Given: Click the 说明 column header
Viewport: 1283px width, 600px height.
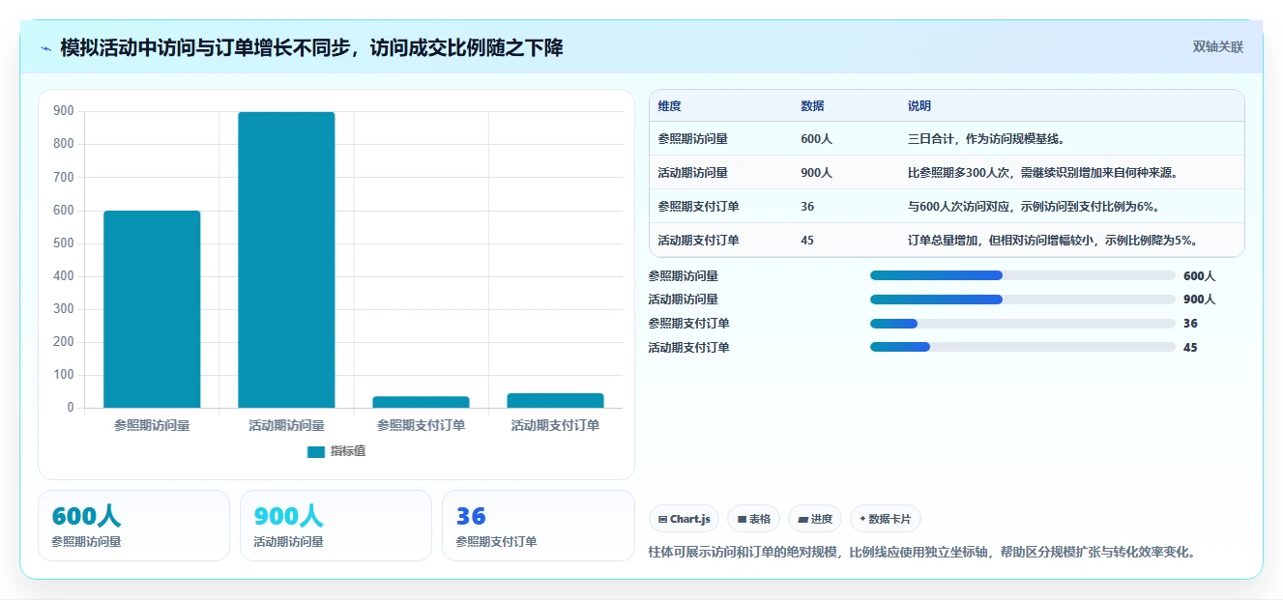Looking at the screenshot, I should click(x=919, y=106).
